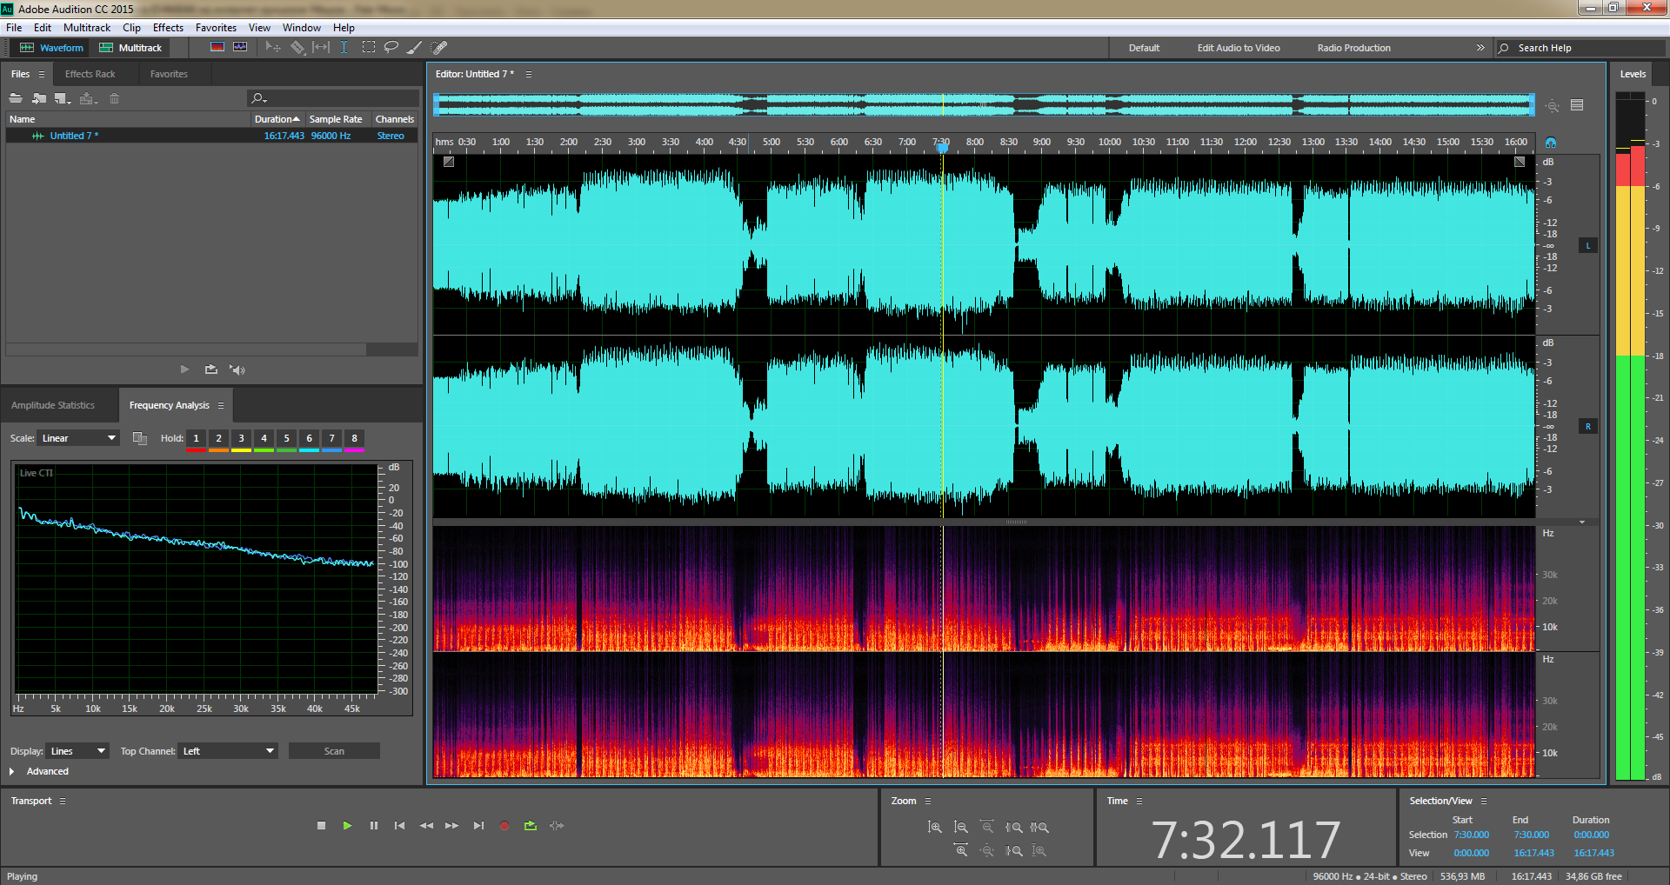Mute the left channel with L button
This screenshot has width=1670, height=885.
[1588, 246]
